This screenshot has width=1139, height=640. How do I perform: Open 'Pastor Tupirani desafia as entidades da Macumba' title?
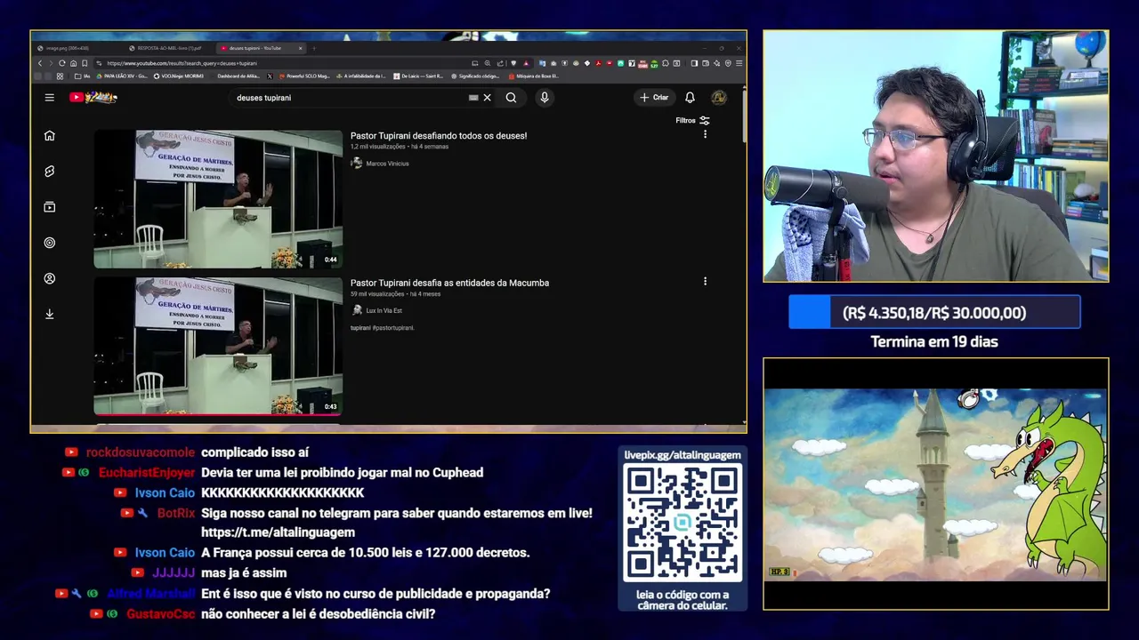tap(449, 283)
